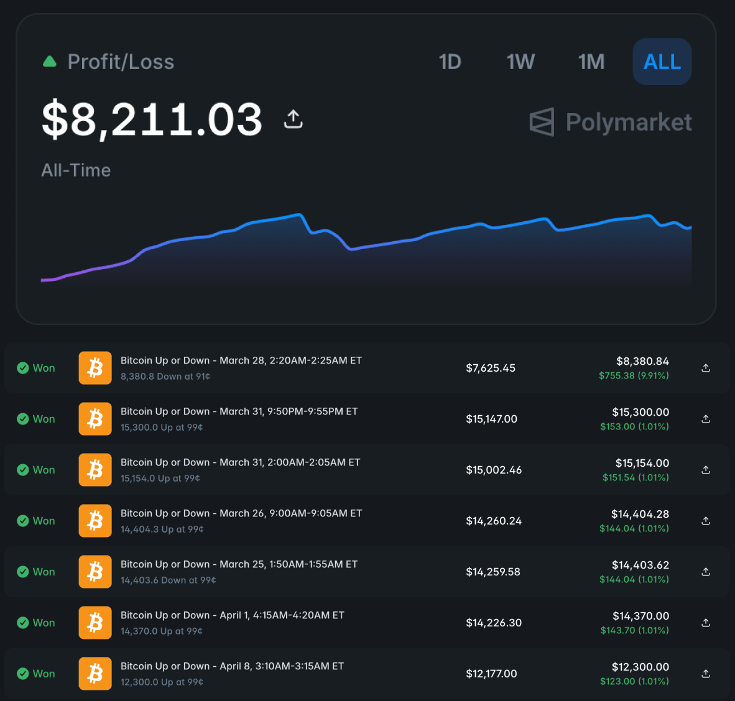735x701 pixels.
Task: Select the $755.38 profit amount on March 28 row
Action: click(x=634, y=375)
